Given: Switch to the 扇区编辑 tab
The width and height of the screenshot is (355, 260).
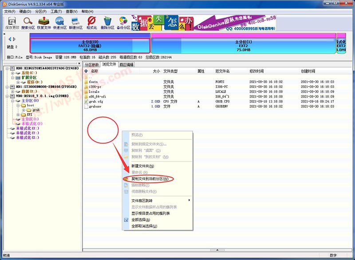Looking at the screenshot, I should pyautogui.click(x=126, y=65).
